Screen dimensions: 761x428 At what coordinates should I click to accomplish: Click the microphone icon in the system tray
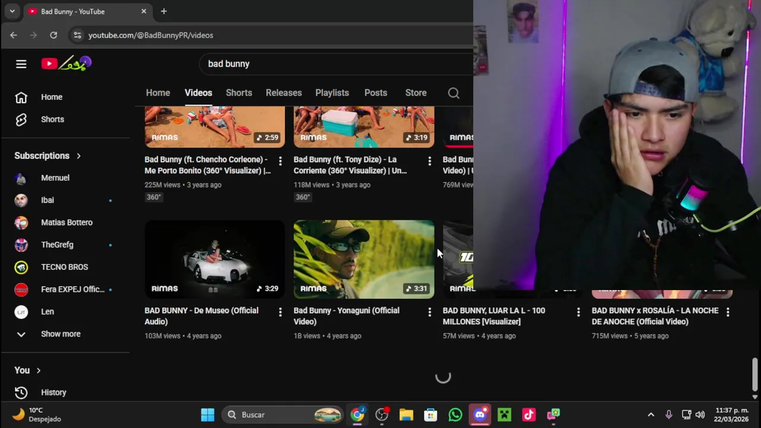[669, 414]
